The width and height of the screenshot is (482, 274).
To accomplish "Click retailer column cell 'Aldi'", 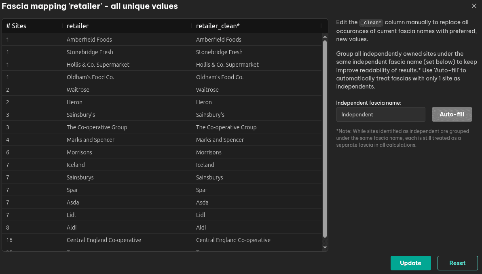I will tap(127, 227).
